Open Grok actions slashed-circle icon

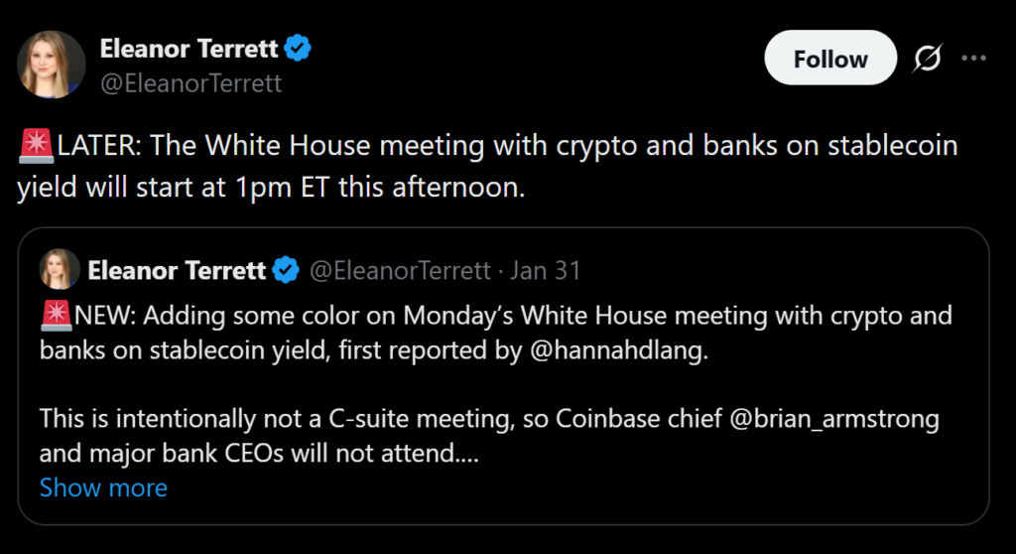click(927, 60)
